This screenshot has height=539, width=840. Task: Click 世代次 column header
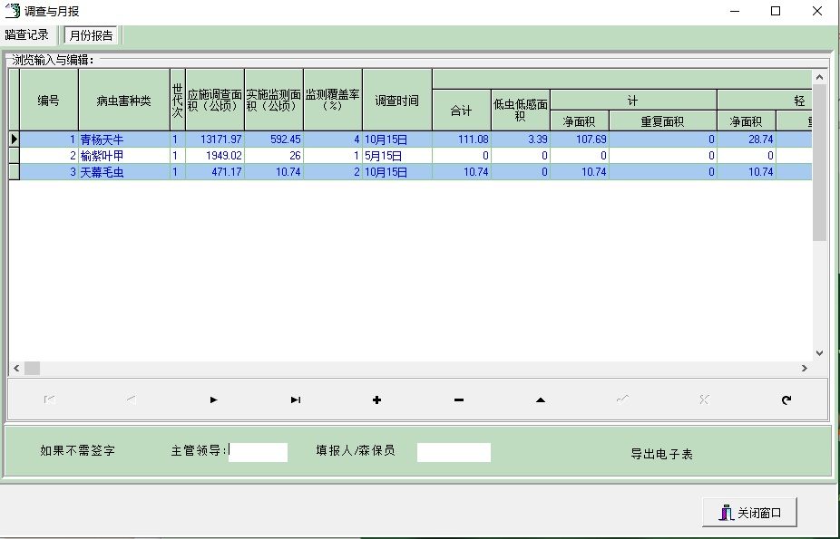click(x=177, y=100)
